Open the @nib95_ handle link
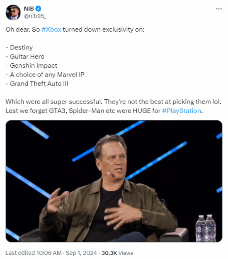This screenshot has width=228, height=259. [x=35, y=16]
